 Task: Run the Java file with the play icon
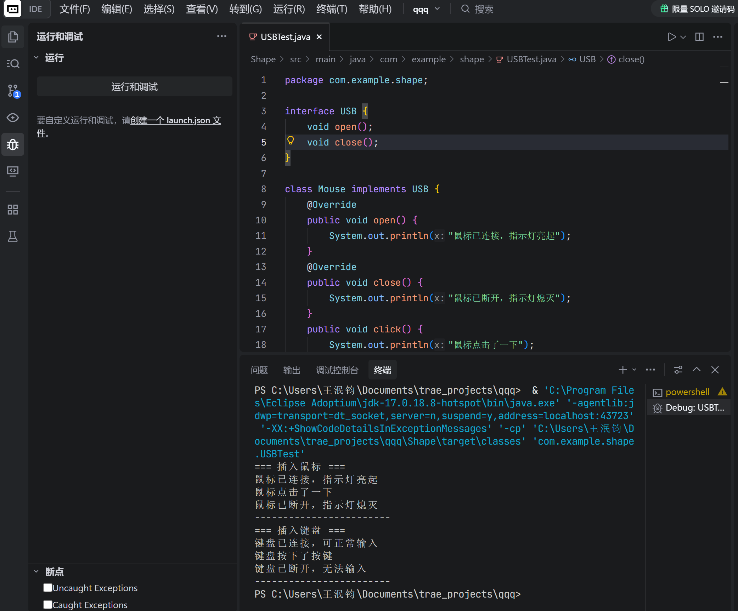point(671,37)
